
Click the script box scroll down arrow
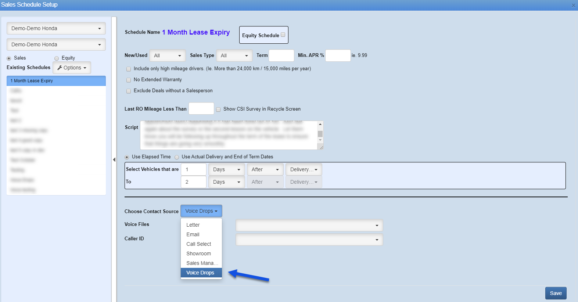(x=320, y=140)
